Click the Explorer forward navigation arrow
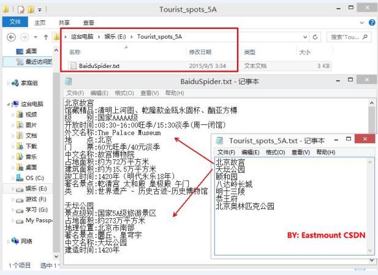The width and height of the screenshot is (378, 275). [24, 37]
